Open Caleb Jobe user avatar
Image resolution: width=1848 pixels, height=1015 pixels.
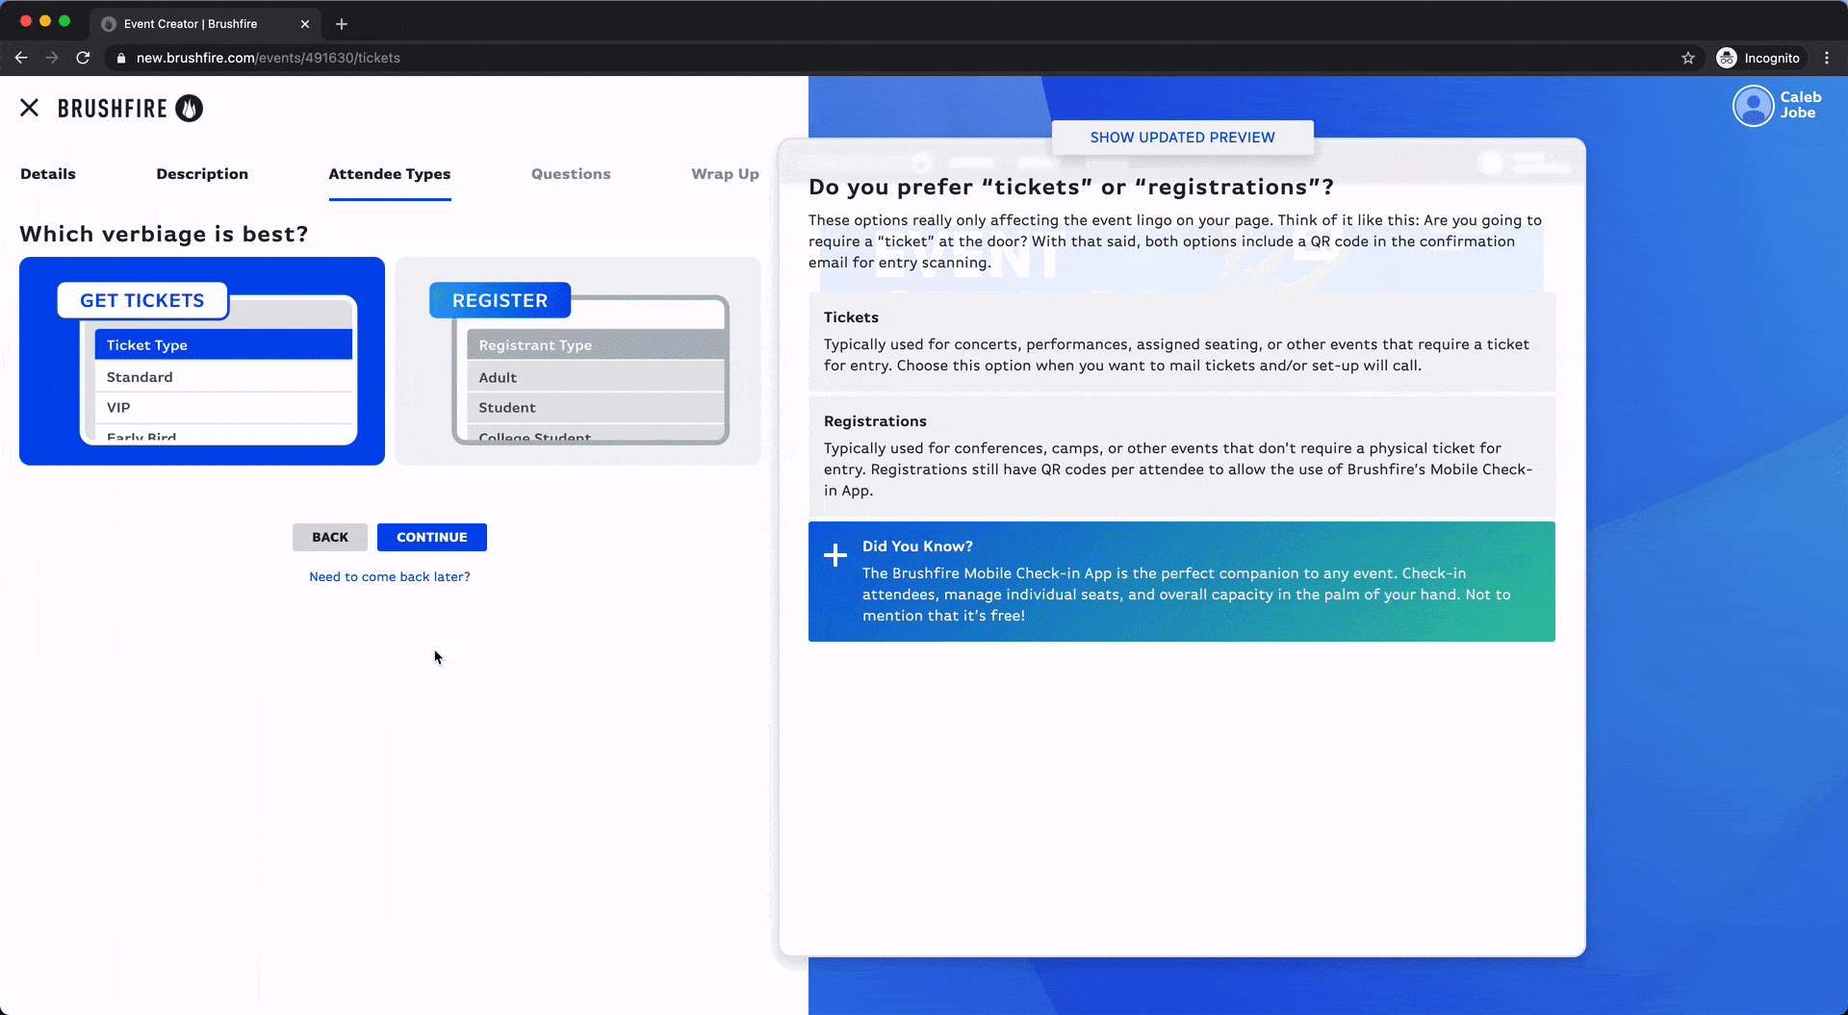click(x=1753, y=106)
